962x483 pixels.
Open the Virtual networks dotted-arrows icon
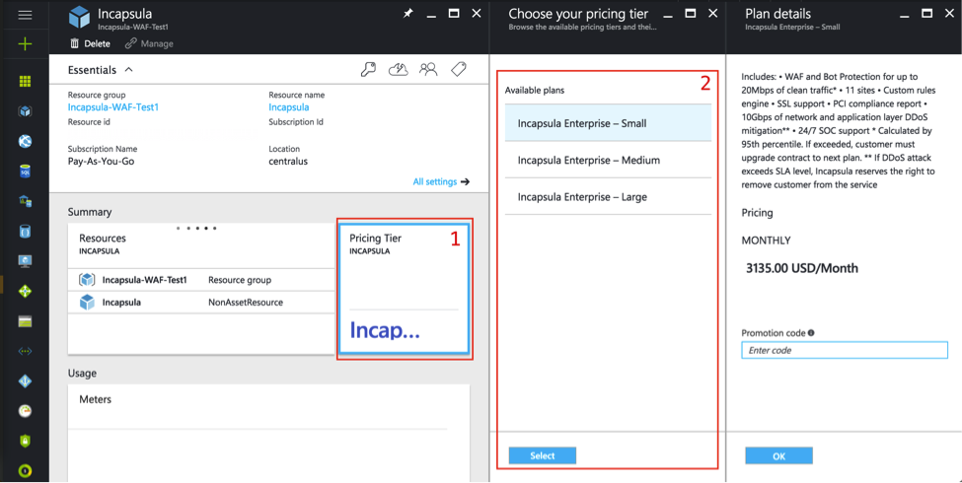coord(25,351)
